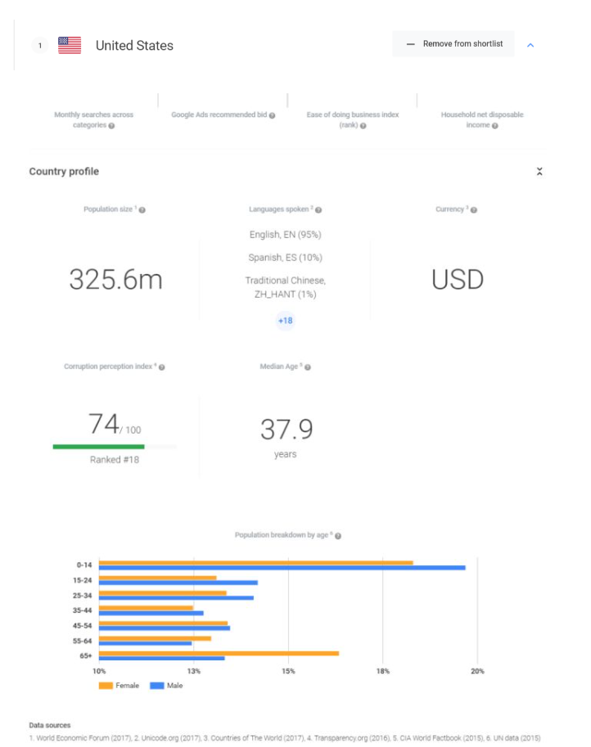Click the 15-24 age group label

[82, 580]
